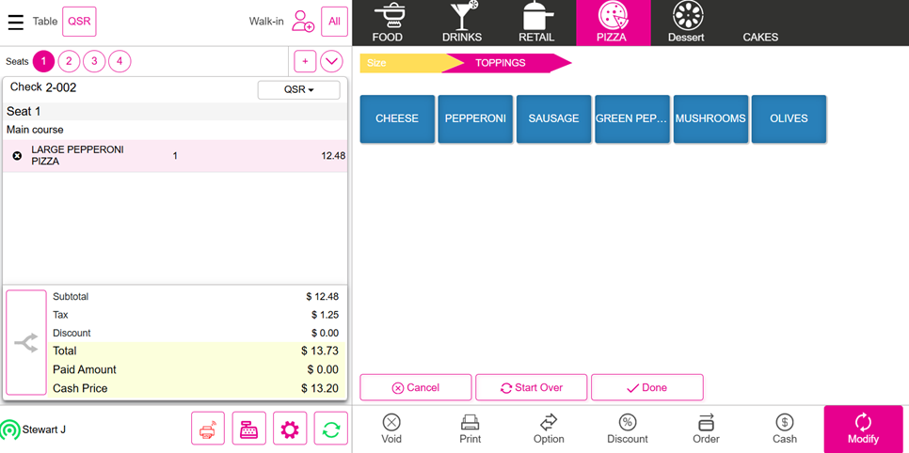Void the current order

[x=391, y=429]
